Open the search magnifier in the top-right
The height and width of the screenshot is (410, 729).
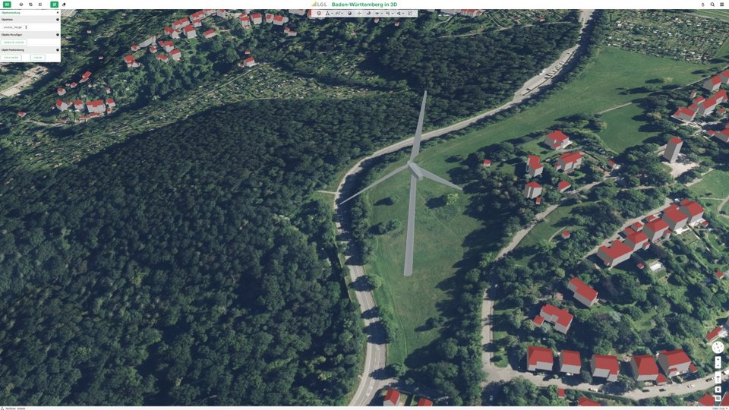tap(712, 5)
